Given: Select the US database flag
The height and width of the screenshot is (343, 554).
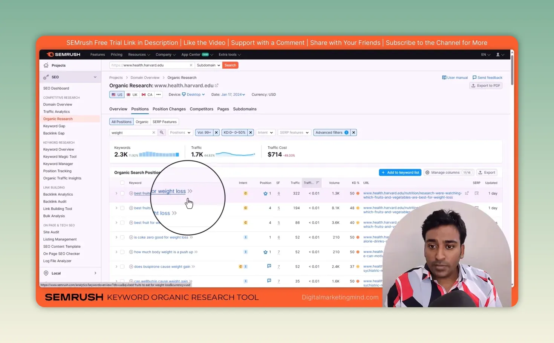Looking at the screenshot, I should pos(117,95).
